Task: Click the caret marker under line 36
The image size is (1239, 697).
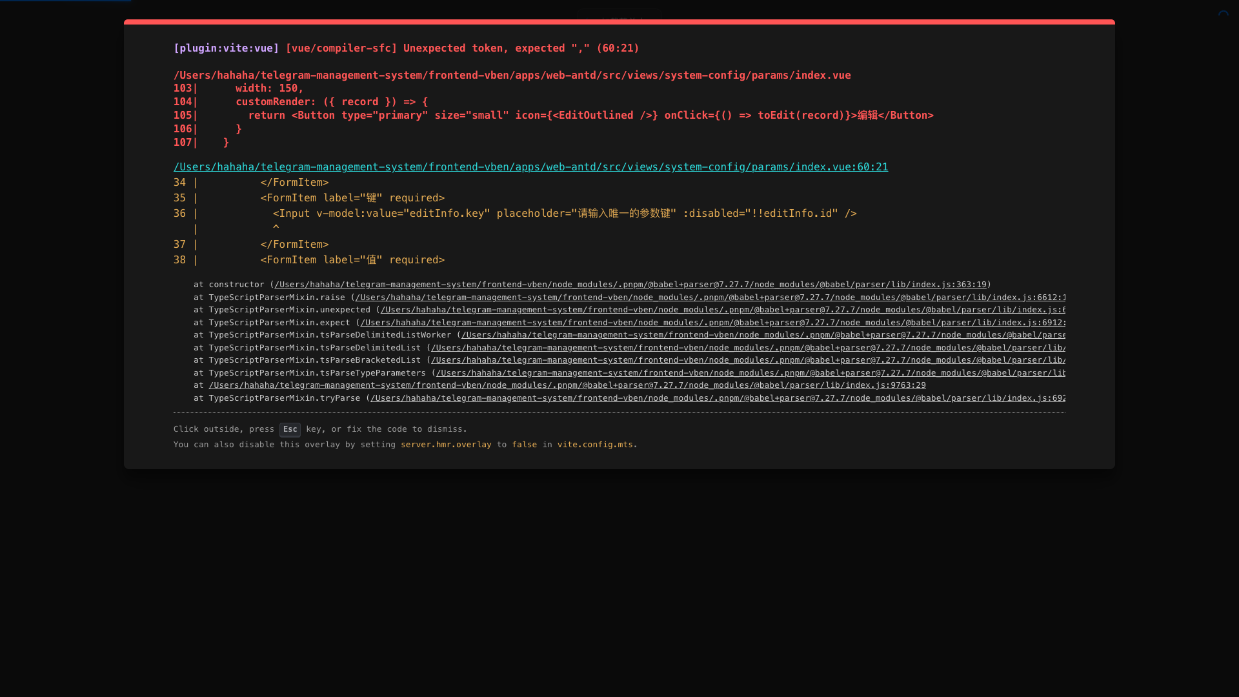Action: pyautogui.click(x=276, y=228)
